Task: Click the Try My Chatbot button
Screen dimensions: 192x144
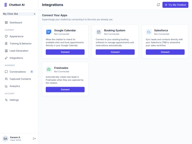Action: point(175,5)
